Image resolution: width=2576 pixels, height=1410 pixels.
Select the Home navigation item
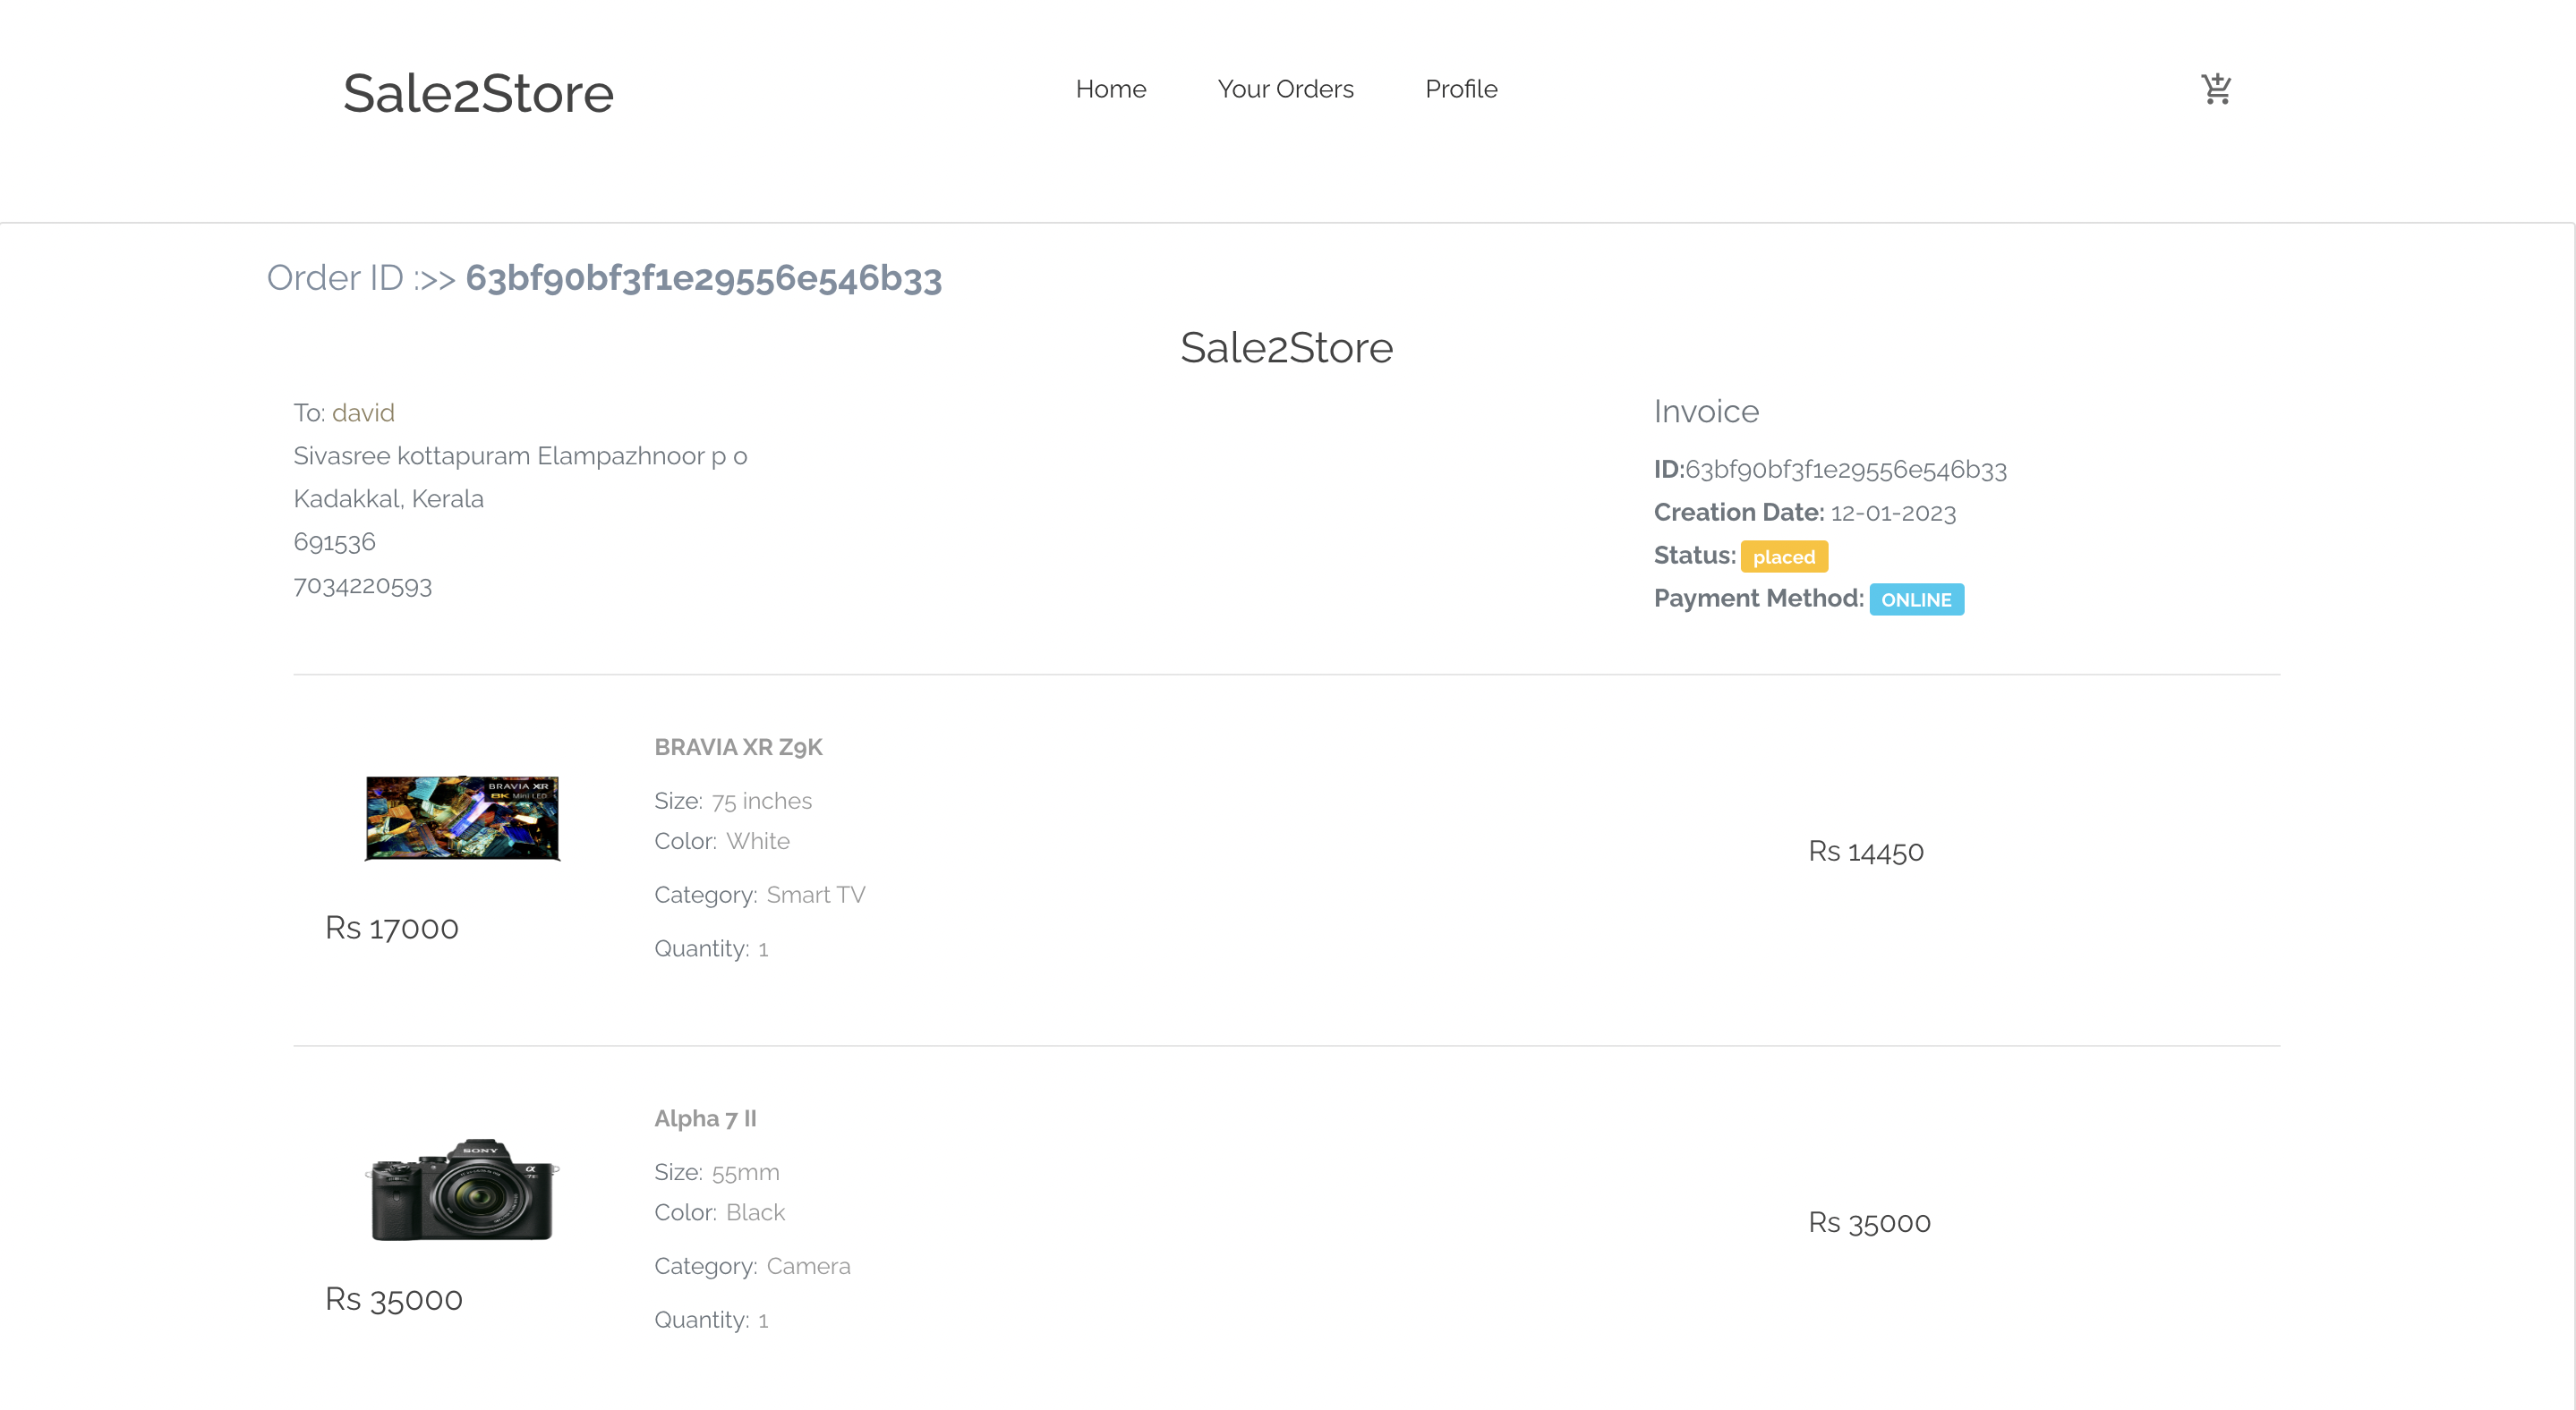1111,89
